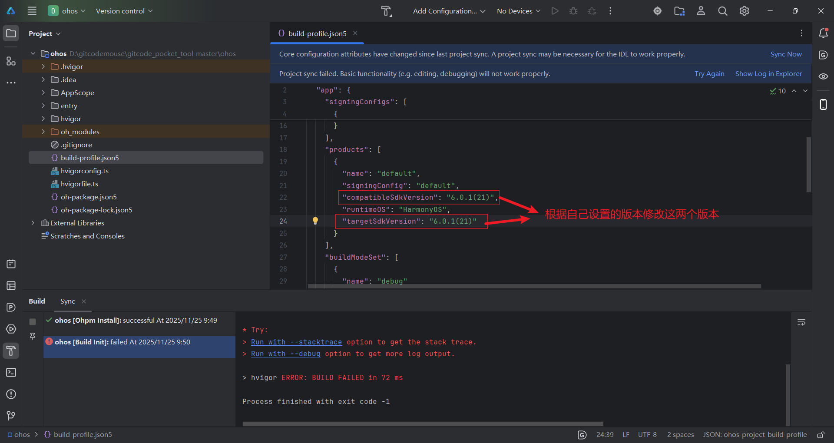The height and width of the screenshot is (443, 834).
Task: Go to next highlighted problem arrow
Action: (805, 91)
